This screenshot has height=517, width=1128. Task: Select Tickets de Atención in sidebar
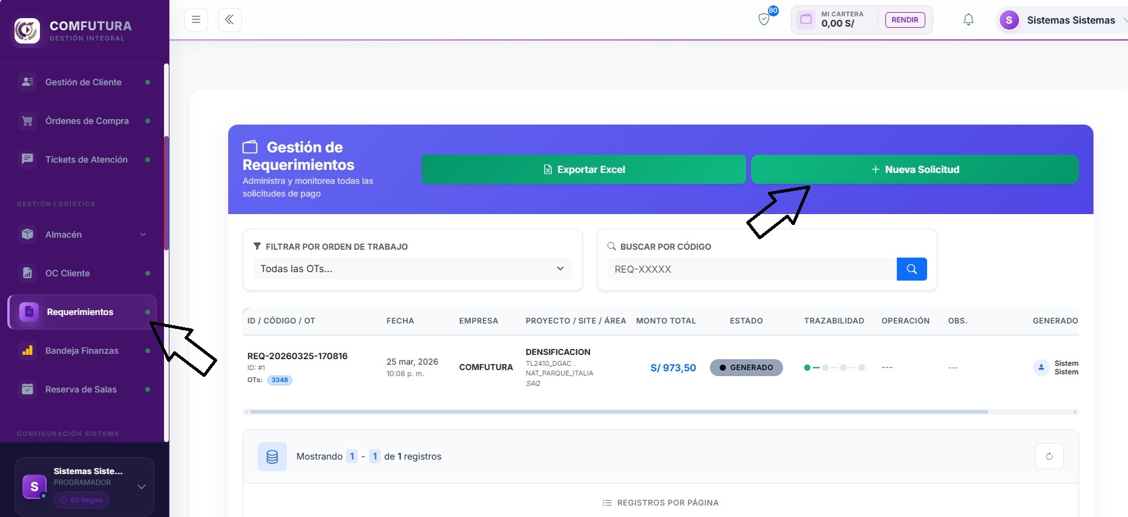pos(83,160)
